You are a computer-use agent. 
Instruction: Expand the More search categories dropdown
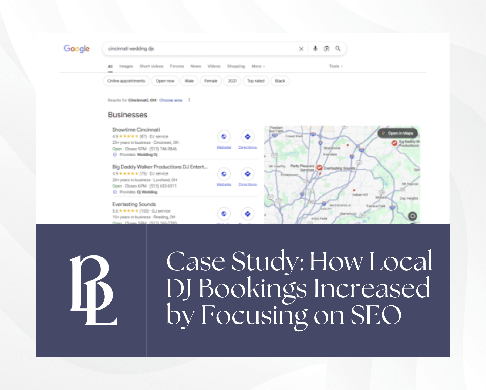tap(258, 66)
